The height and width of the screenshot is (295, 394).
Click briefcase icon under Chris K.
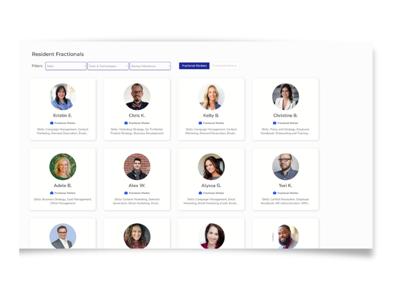(126, 123)
